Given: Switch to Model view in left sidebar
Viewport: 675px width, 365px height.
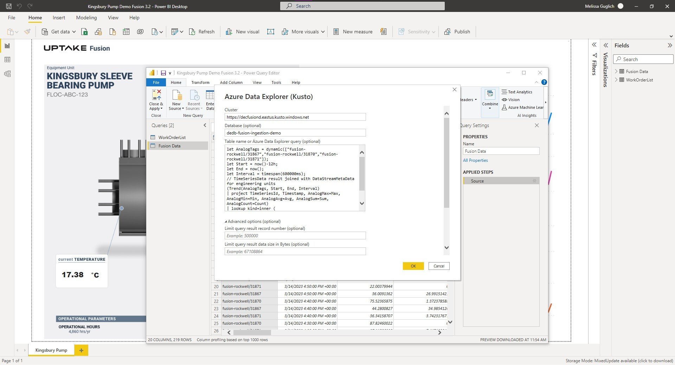Looking at the screenshot, I should click(7, 74).
